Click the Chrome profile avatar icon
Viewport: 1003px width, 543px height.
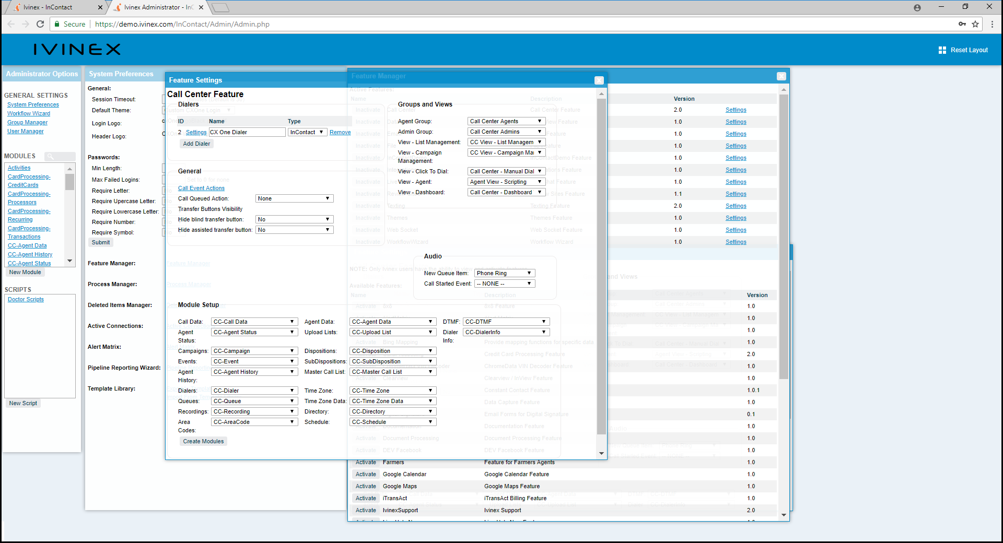tap(917, 7)
